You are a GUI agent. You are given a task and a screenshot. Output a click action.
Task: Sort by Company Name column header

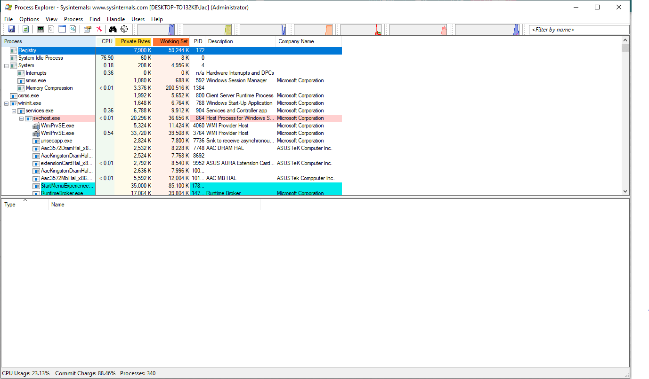point(308,41)
